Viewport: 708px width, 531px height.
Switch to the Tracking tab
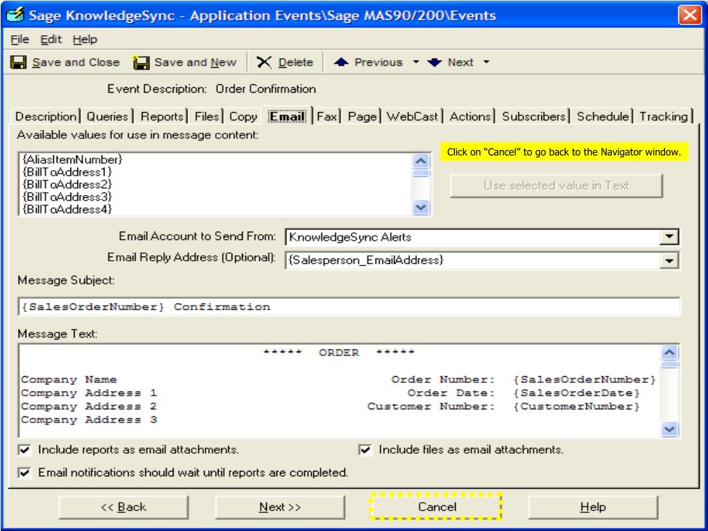point(663,116)
